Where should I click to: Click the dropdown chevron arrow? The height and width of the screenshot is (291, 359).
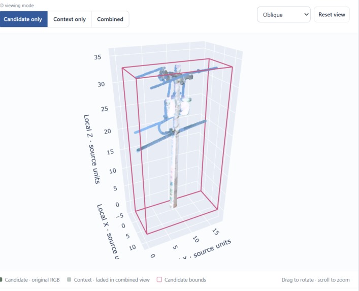click(x=306, y=14)
